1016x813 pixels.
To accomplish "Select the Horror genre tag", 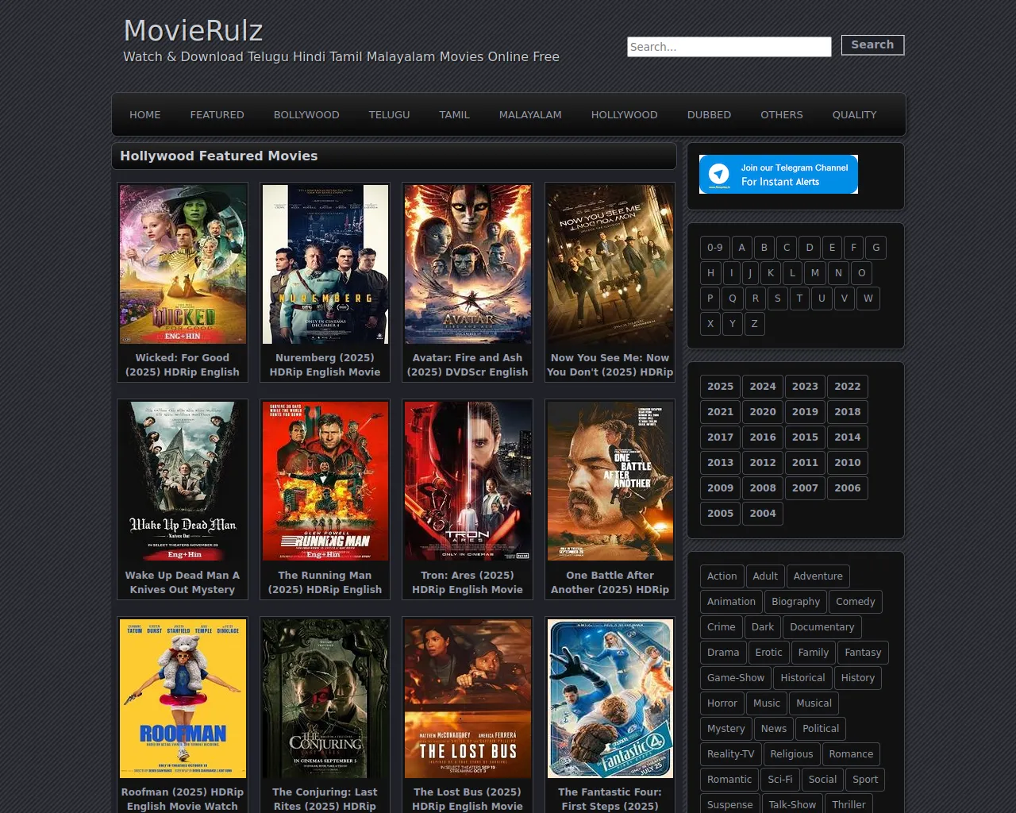I will [x=722, y=703].
